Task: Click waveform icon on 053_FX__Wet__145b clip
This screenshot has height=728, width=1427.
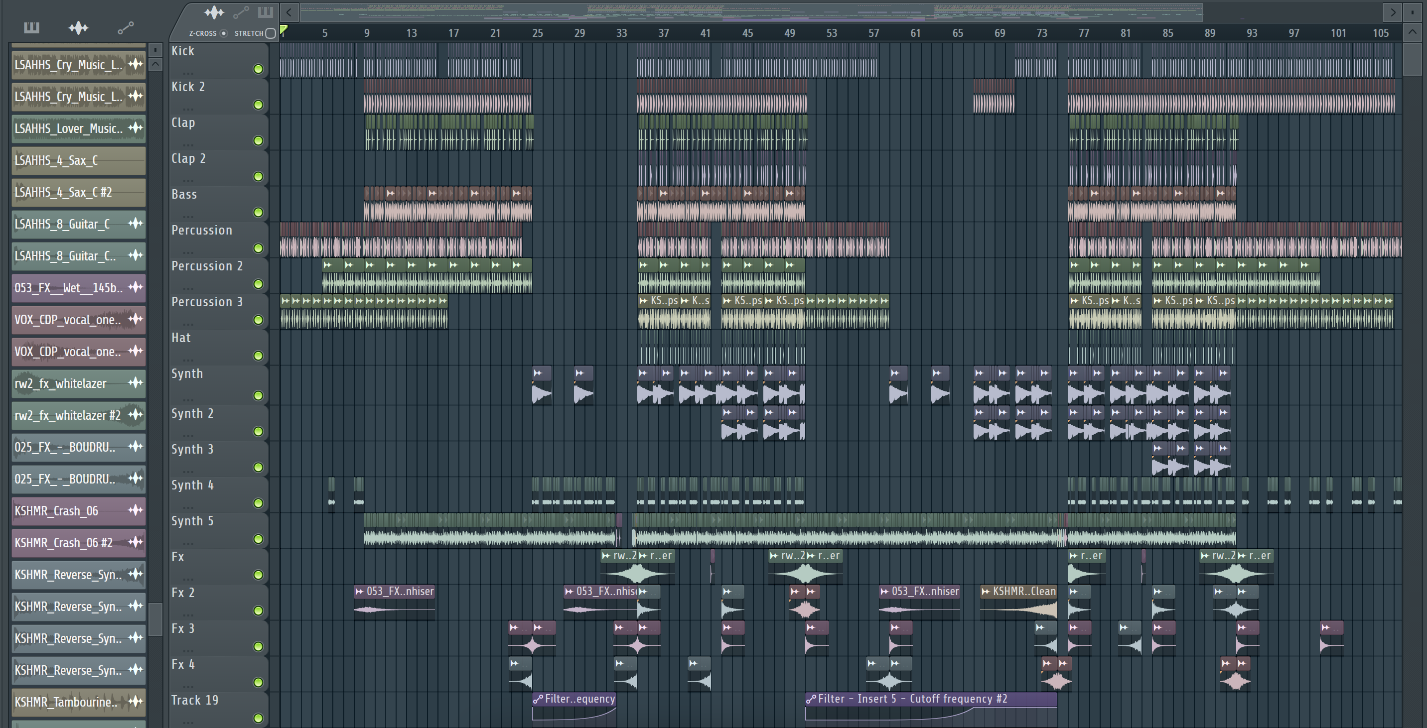Action: [x=135, y=287]
